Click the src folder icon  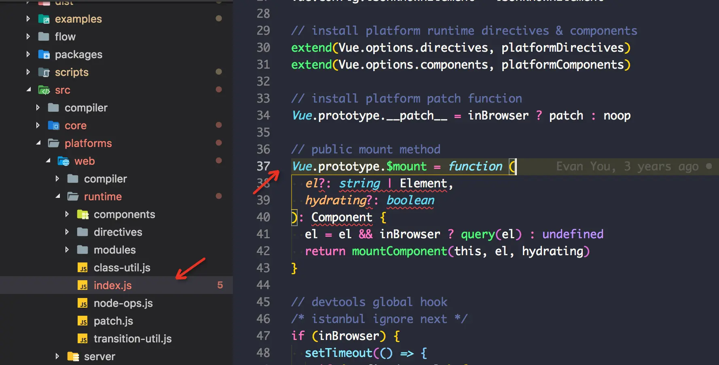pos(44,90)
